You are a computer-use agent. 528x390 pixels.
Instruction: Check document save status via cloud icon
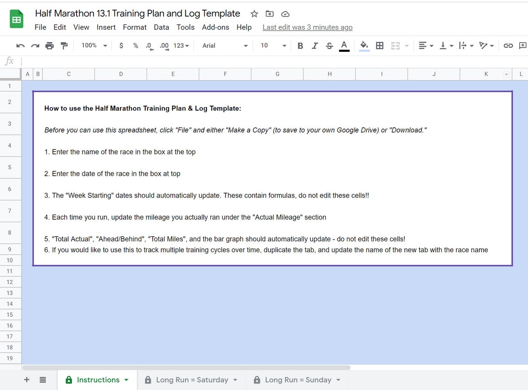[285, 14]
